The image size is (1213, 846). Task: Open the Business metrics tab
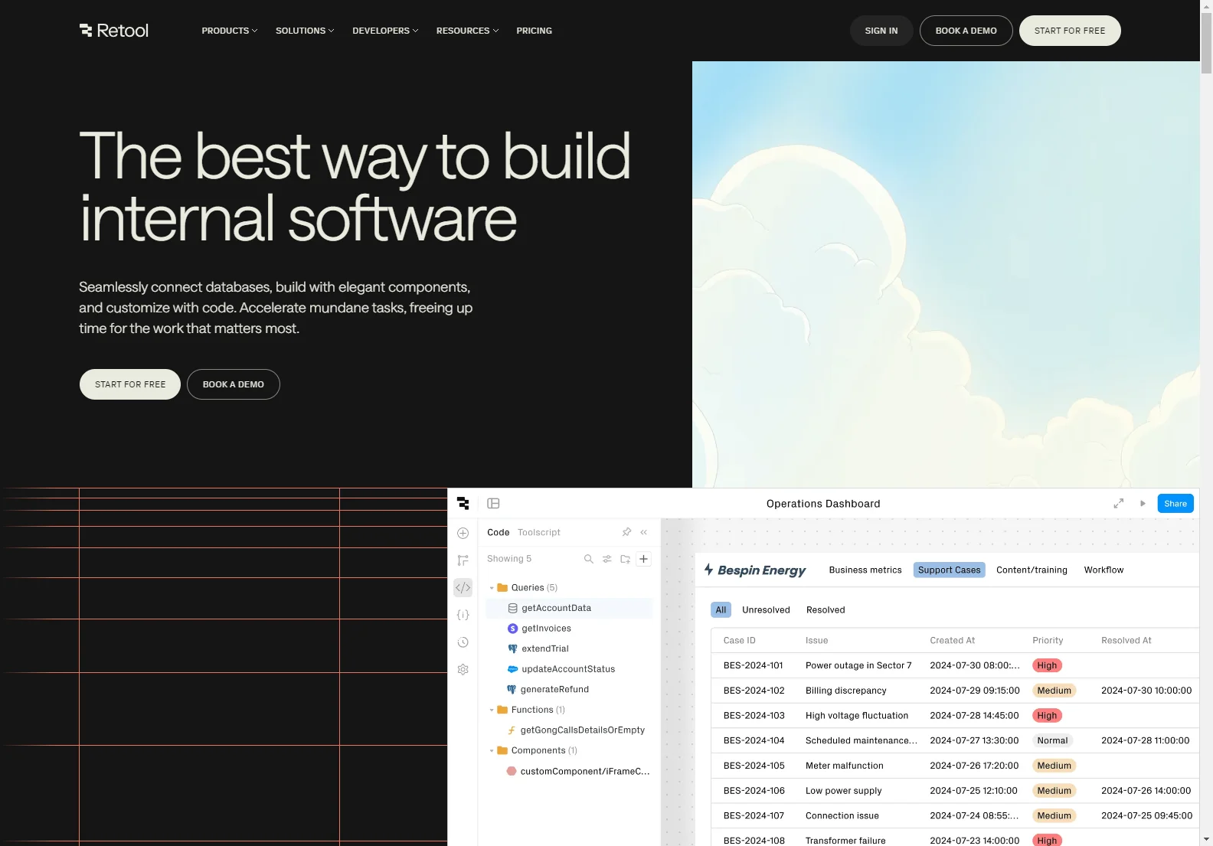(865, 570)
